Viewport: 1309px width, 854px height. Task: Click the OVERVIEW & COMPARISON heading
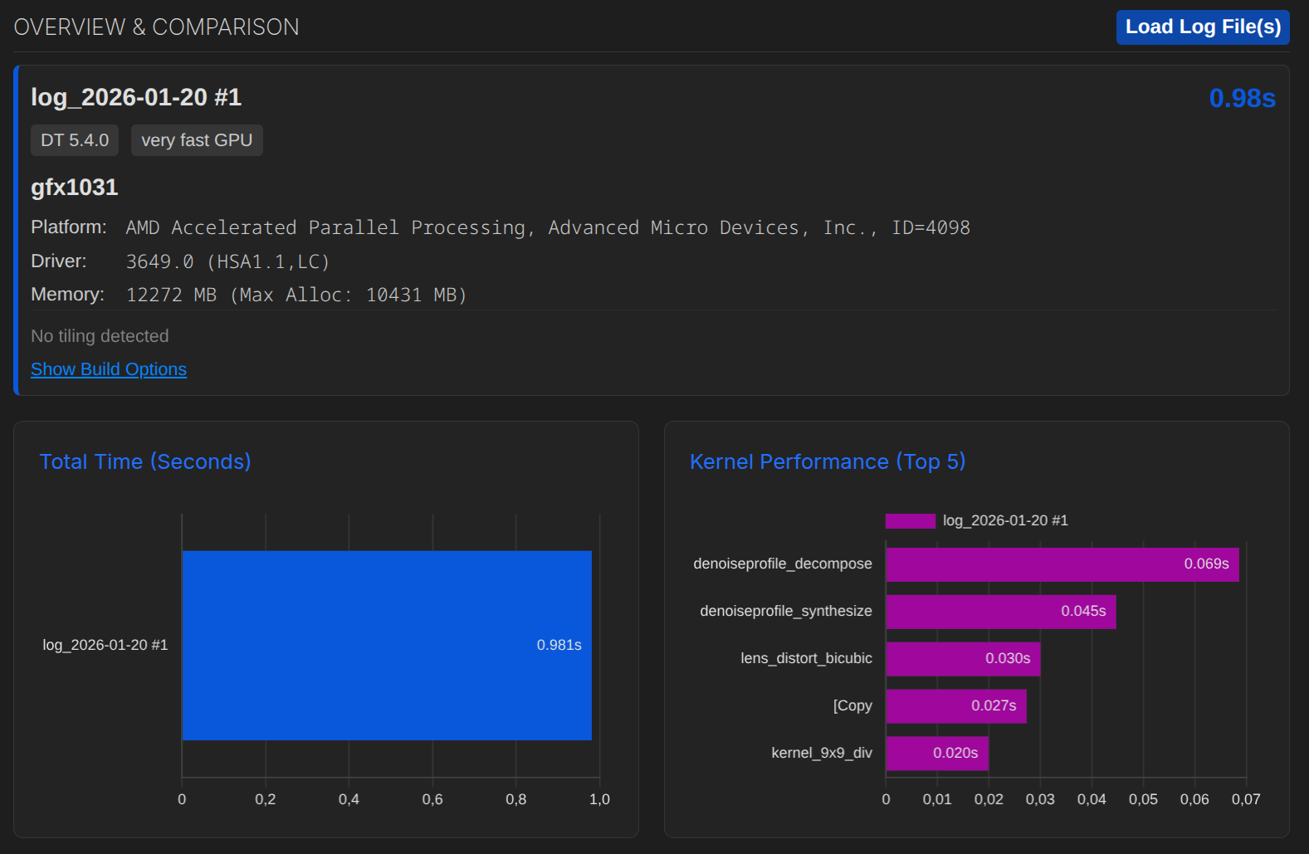pyautogui.click(x=157, y=27)
